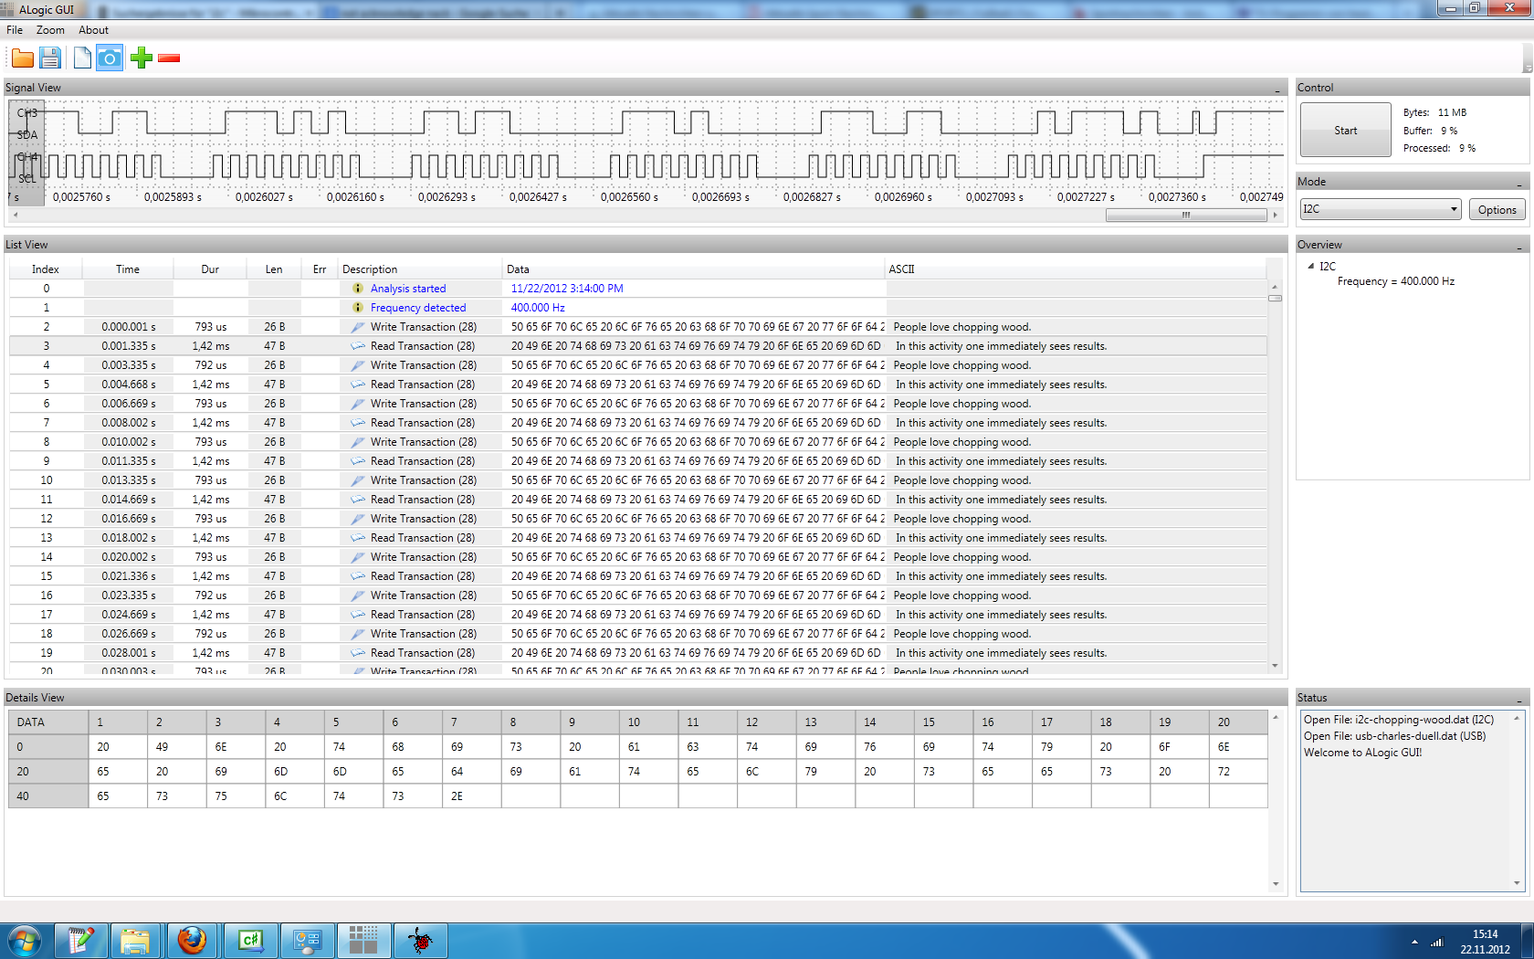This screenshot has width=1534, height=959.
Task: Click row 40 header in Details View
Action: pyautogui.click(x=48, y=796)
